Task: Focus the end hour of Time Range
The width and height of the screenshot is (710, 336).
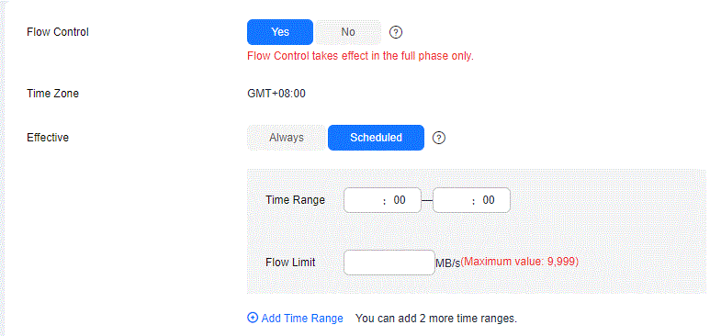Action: [452, 200]
